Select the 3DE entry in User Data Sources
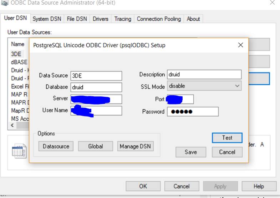This screenshot has width=280, height=198. pos(16,54)
